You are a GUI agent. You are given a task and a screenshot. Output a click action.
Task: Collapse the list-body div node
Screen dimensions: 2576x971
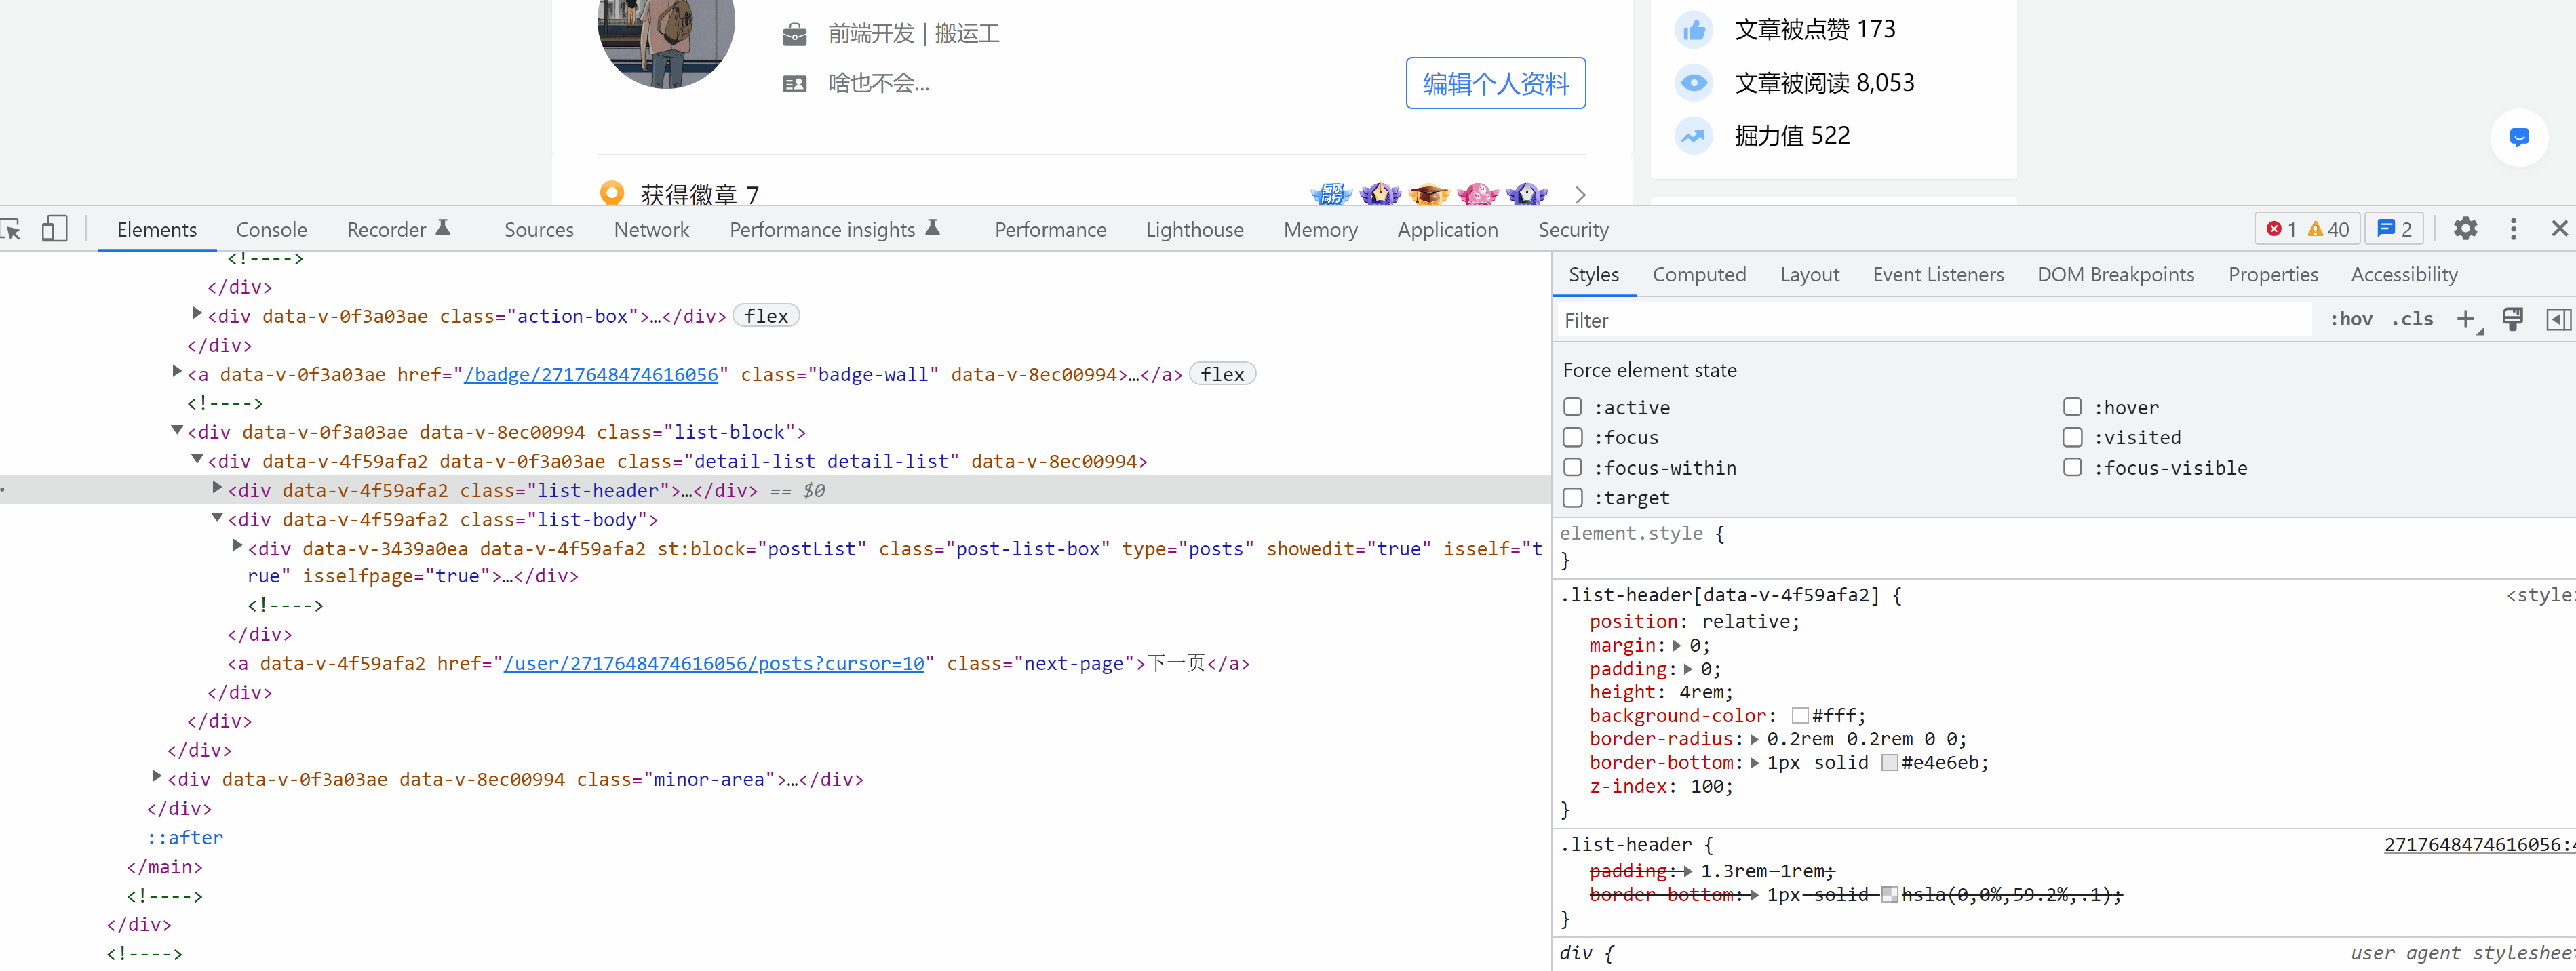217,518
